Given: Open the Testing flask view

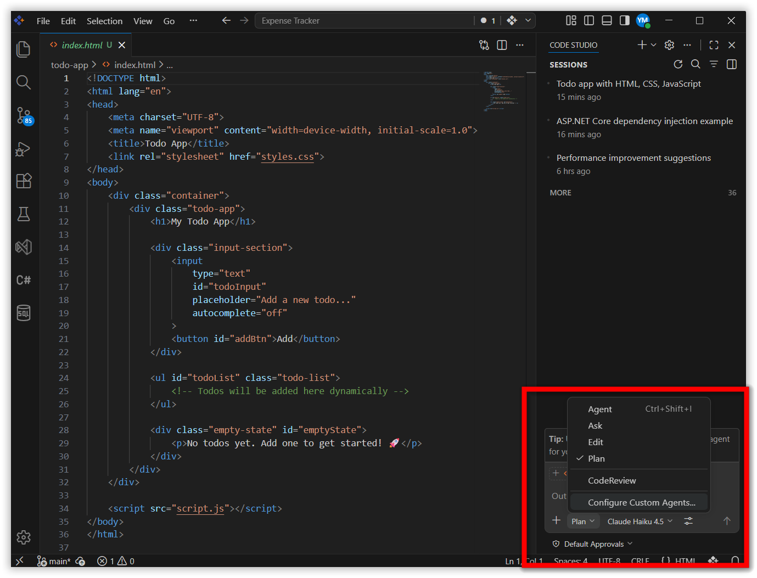Looking at the screenshot, I should coord(23,214).
